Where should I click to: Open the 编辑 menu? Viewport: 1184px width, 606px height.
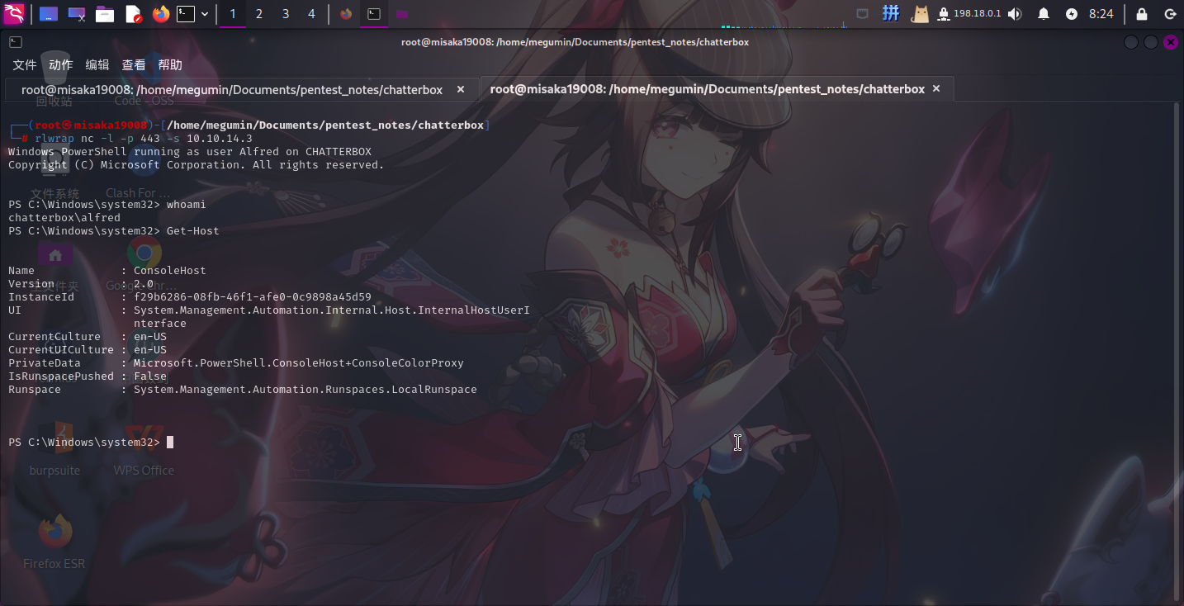click(x=97, y=64)
